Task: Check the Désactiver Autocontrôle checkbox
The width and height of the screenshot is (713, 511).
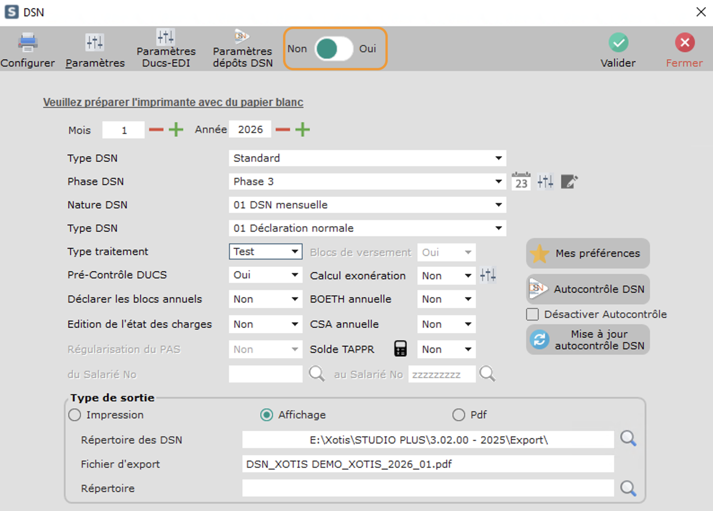Action: pos(533,314)
